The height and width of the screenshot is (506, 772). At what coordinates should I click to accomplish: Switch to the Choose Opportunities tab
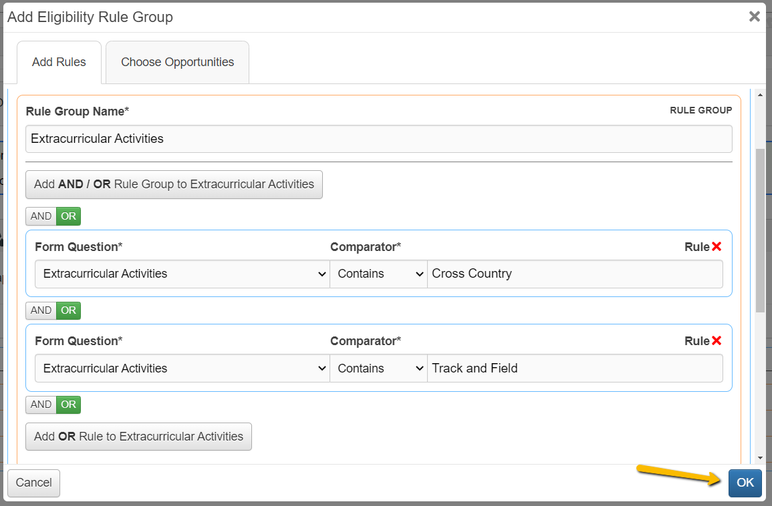(177, 61)
